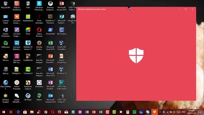Image resolution: width=204 pixels, height=115 pixels.
Task: Select the Icecream Screen Recorder icon
Action: (x=17, y=19)
